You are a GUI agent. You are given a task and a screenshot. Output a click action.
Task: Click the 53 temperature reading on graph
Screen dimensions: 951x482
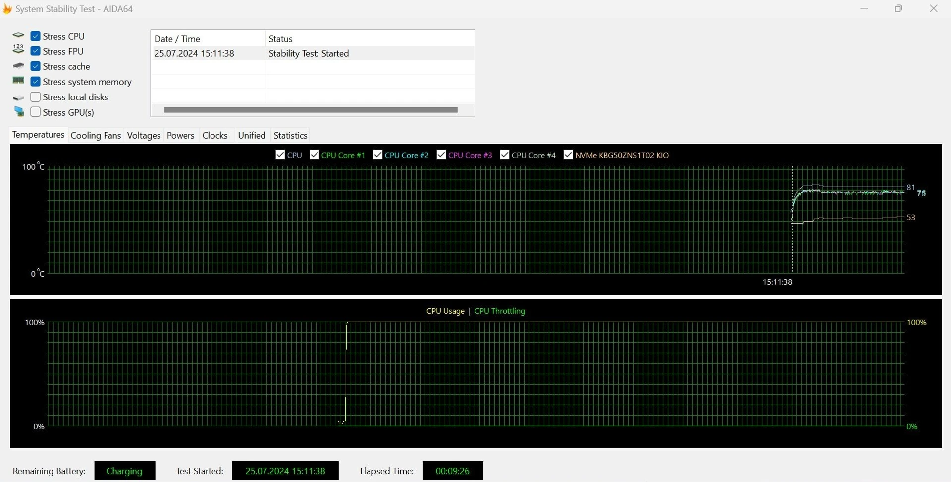pyautogui.click(x=911, y=217)
